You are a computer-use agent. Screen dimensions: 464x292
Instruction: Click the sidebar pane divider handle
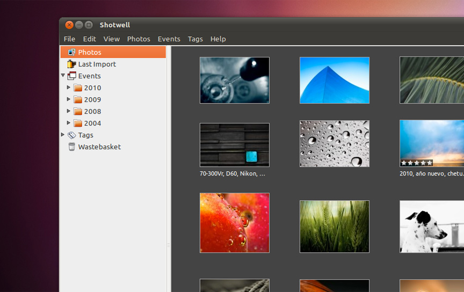(x=169, y=245)
